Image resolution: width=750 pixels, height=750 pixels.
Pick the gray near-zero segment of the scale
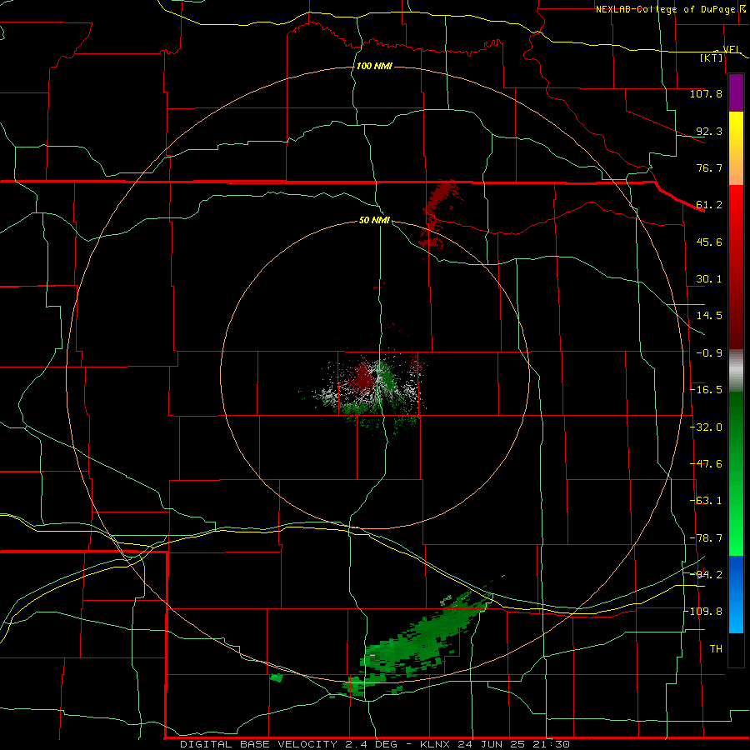pyautogui.click(x=736, y=371)
